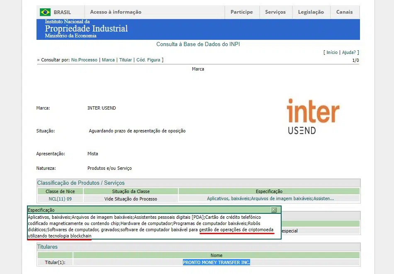
Task: Search by Marca link
Action: 108,60
